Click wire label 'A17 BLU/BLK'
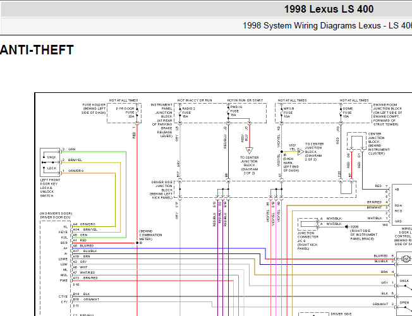The height and width of the screenshot is (316, 412). [x=85, y=251]
